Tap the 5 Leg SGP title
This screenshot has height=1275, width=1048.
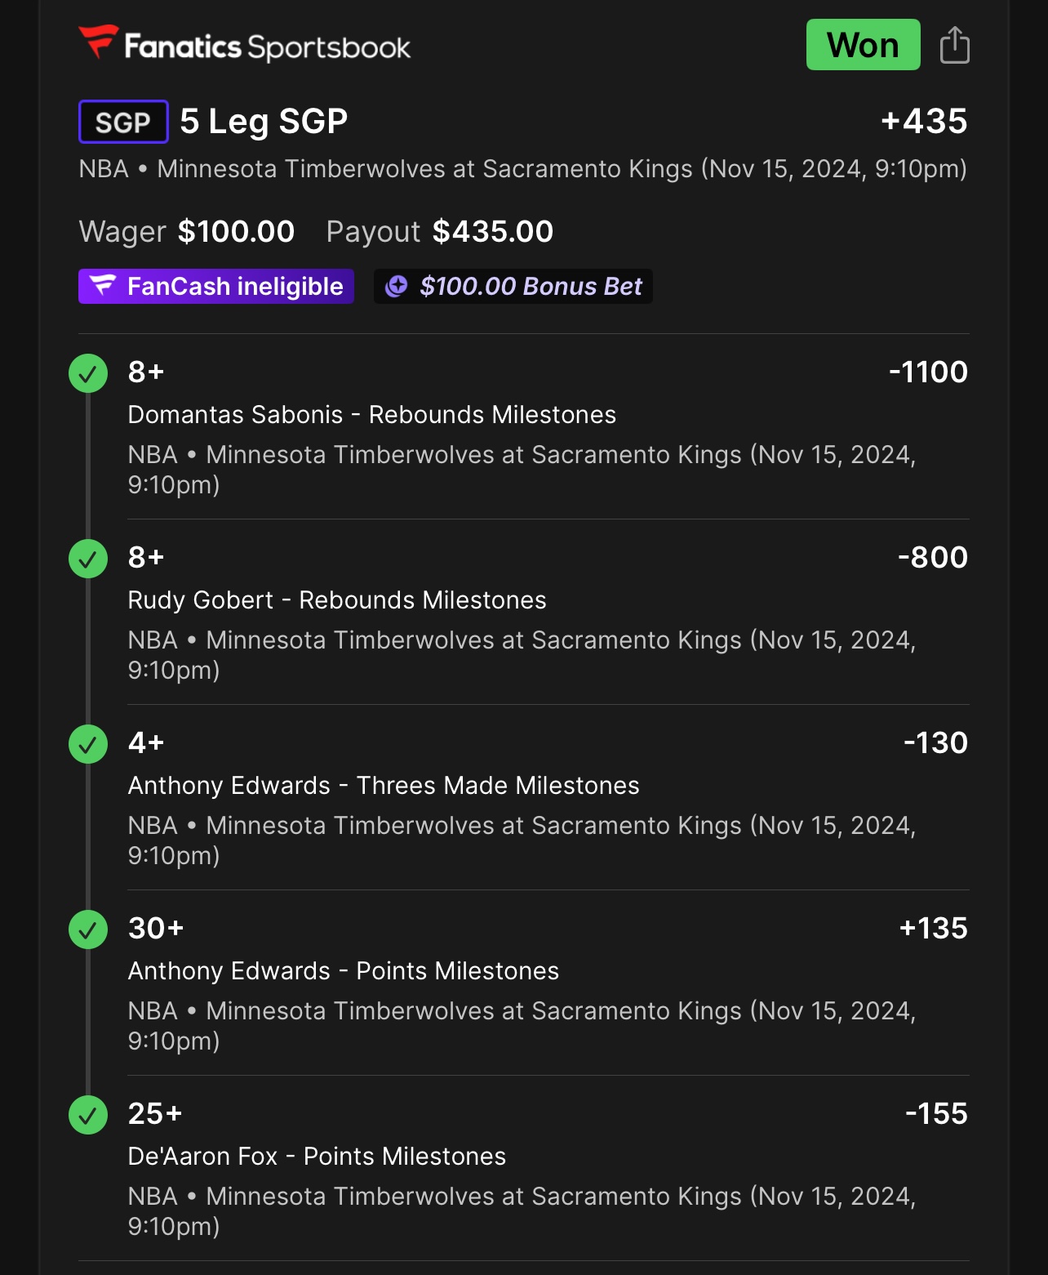(x=264, y=122)
